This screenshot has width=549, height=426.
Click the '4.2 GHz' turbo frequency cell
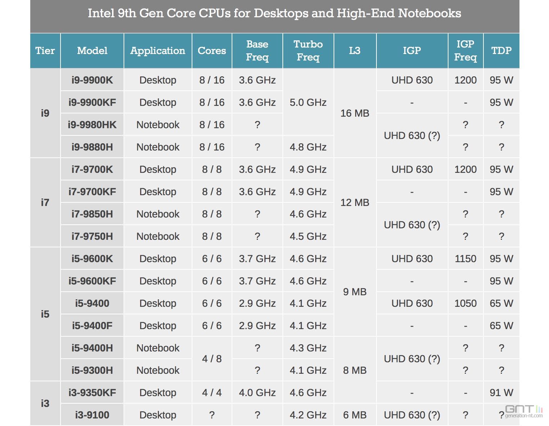click(308, 415)
